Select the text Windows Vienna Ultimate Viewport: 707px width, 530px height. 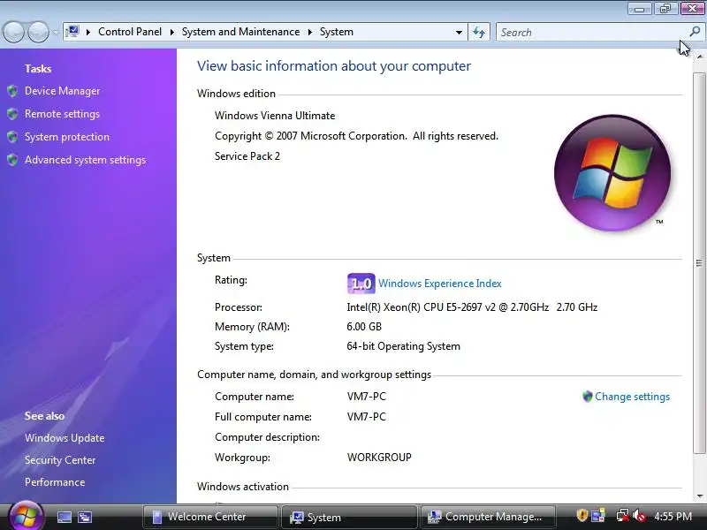[x=275, y=116]
